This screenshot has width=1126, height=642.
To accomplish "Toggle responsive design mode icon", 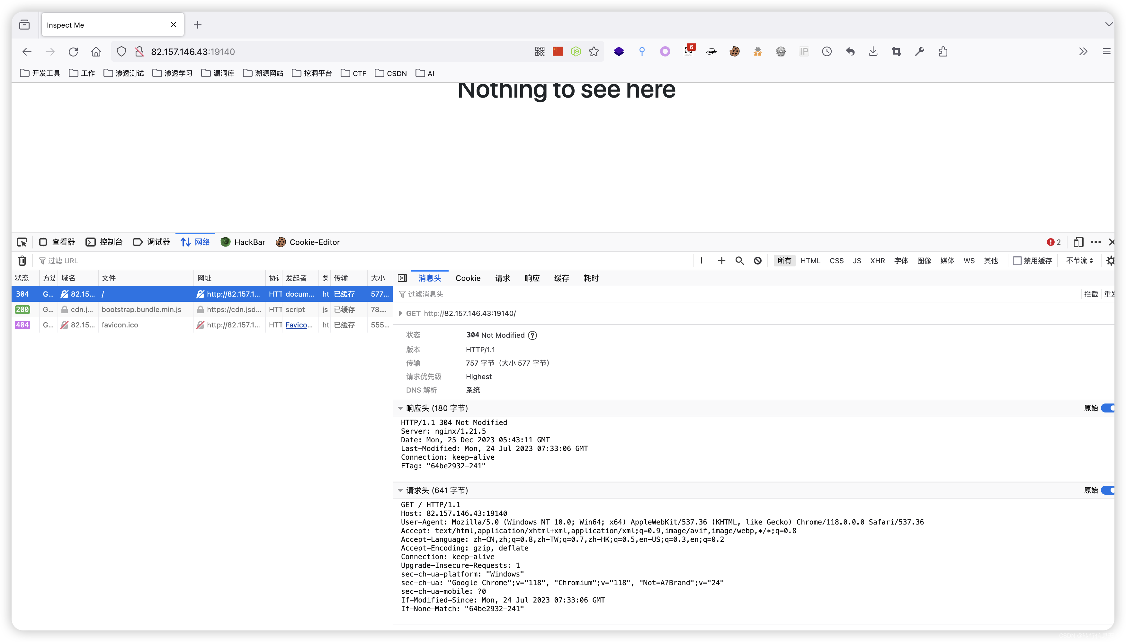I will pos(1078,242).
